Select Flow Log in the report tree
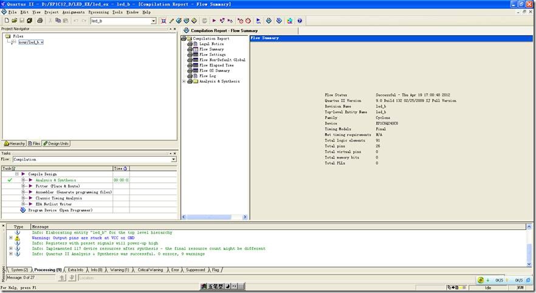This screenshot has height=293, width=536. tap(207, 76)
